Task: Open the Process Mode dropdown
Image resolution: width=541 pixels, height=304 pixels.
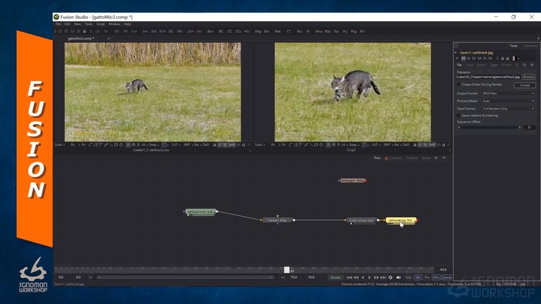Action: (508, 101)
